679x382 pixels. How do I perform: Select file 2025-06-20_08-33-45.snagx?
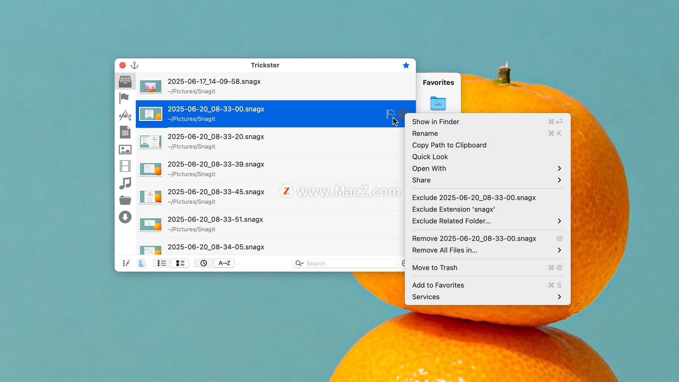pos(270,197)
